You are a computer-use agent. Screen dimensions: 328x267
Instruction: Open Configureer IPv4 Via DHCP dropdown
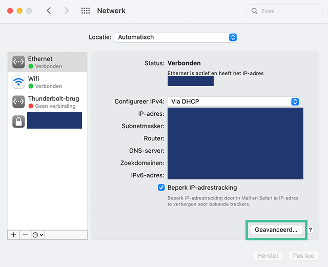(x=234, y=101)
